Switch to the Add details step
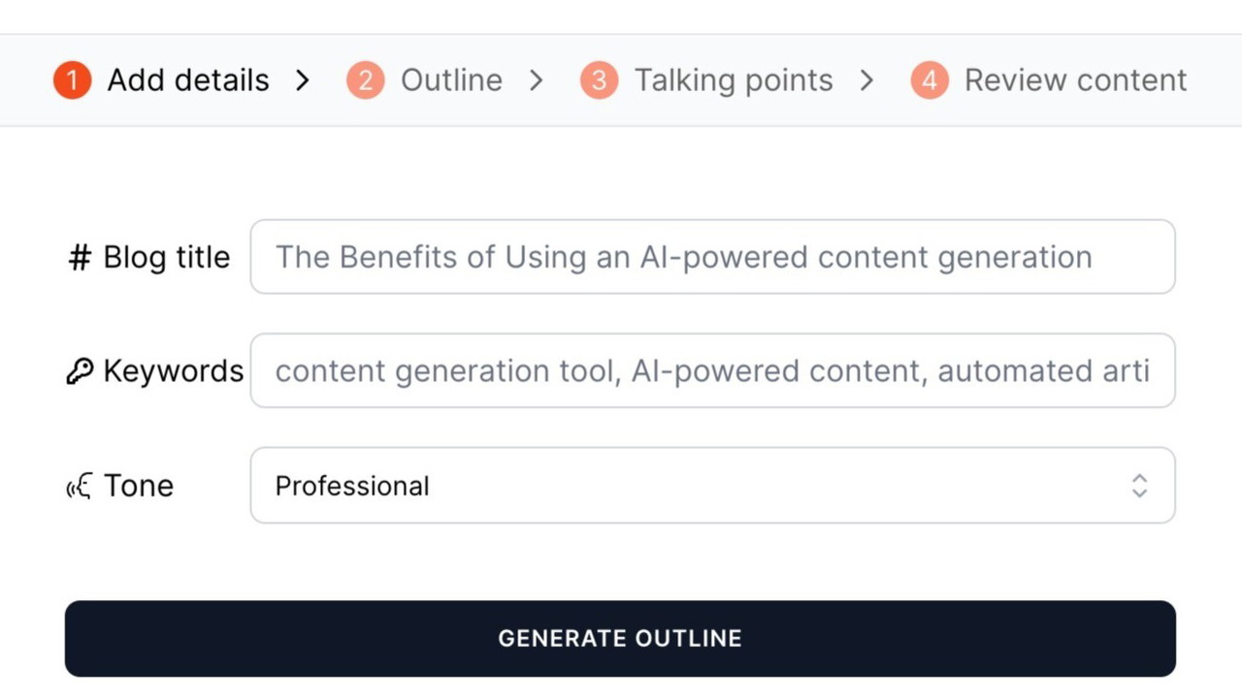This screenshot has width=1242, height=698. 188,80
